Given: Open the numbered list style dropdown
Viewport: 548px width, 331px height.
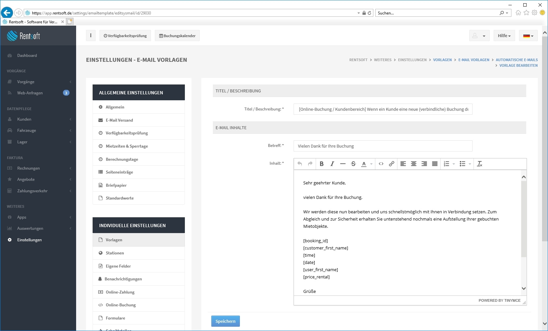Looking at the screenshot, I should pyautogui.click(x=454, y=164).
